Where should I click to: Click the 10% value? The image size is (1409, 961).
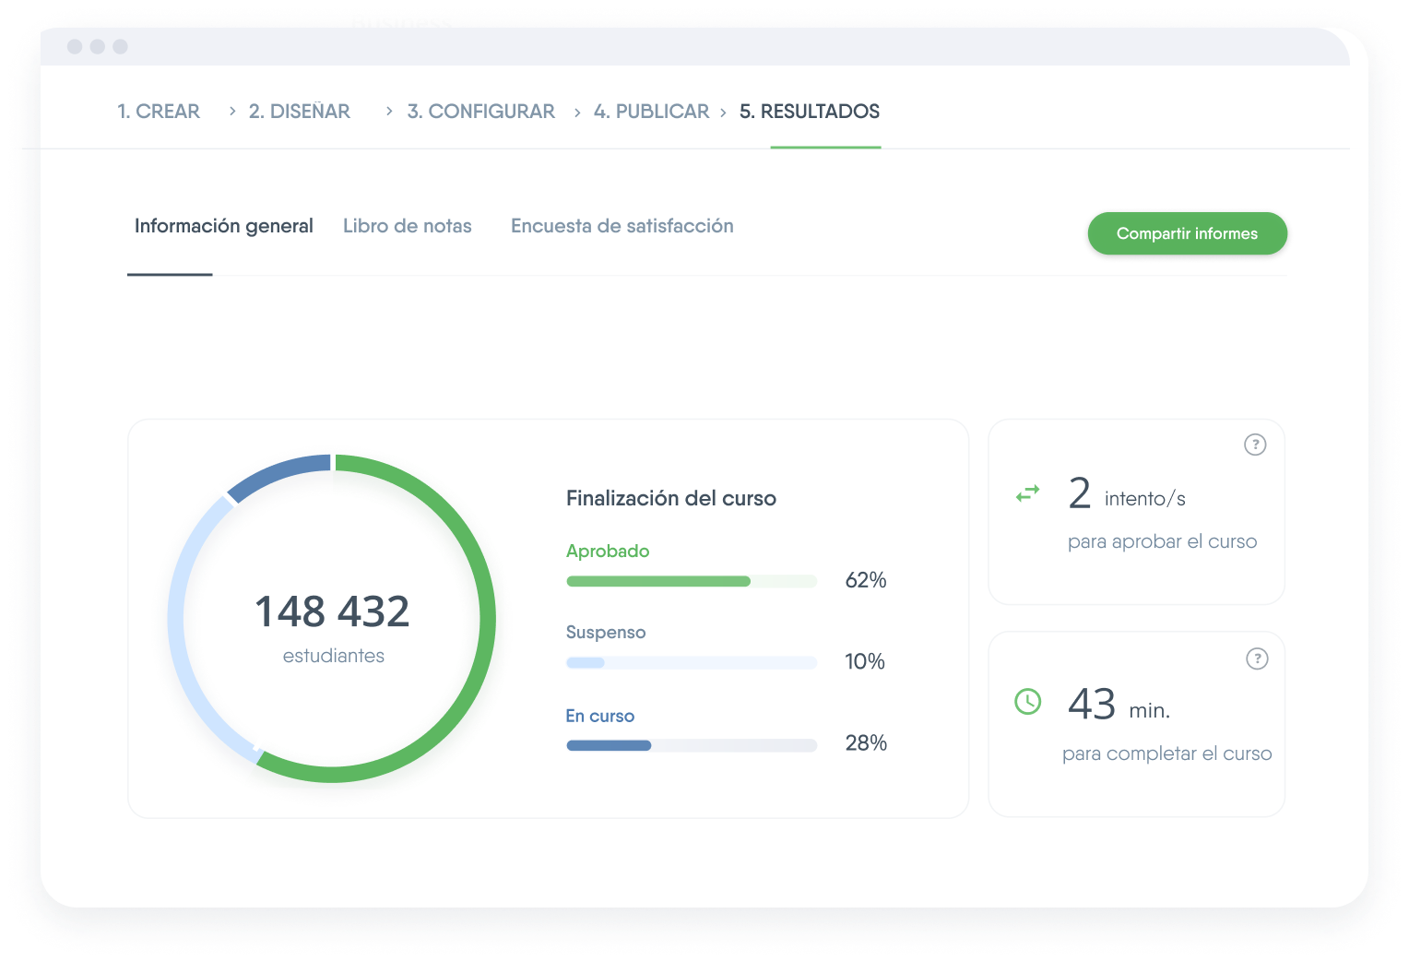(865, 661)
